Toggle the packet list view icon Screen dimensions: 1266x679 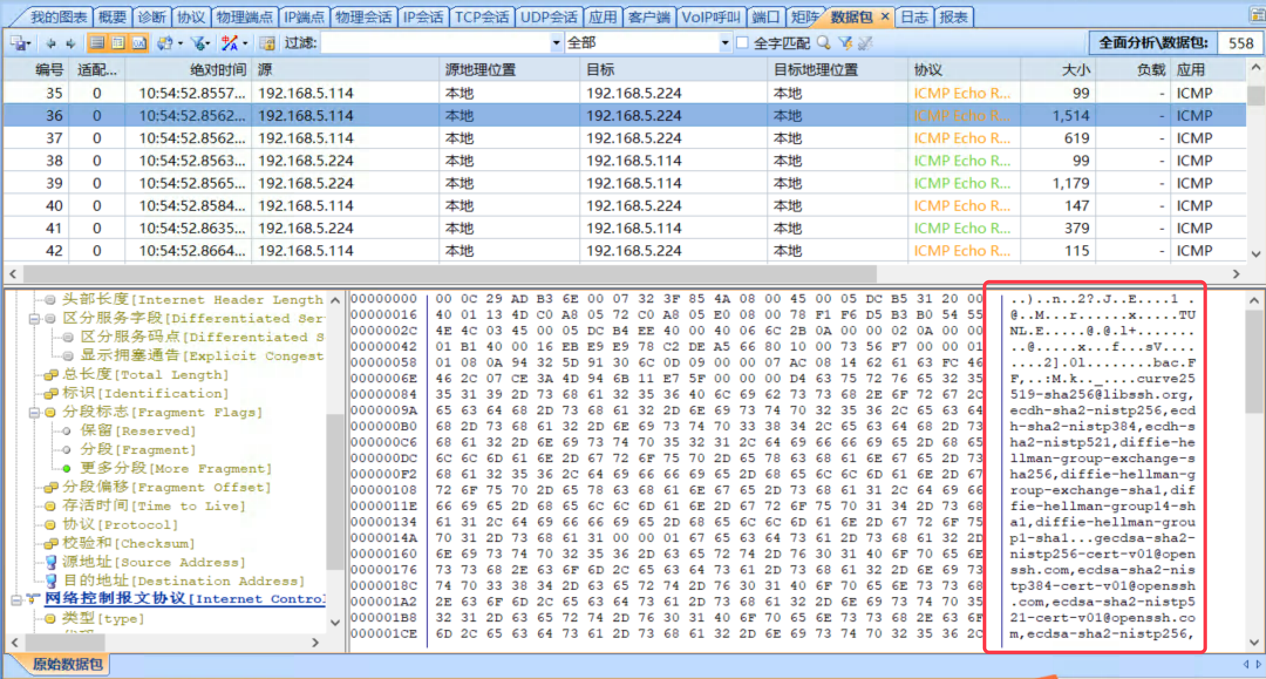[x=97, y=43]
